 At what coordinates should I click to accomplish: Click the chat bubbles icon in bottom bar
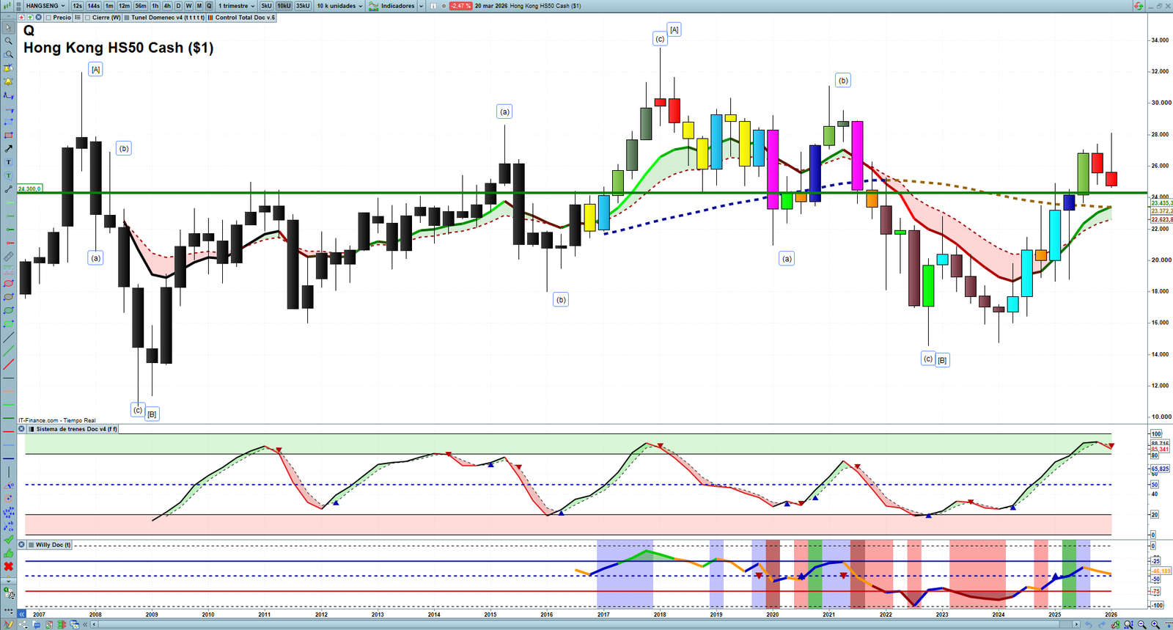tap(35, 625)
